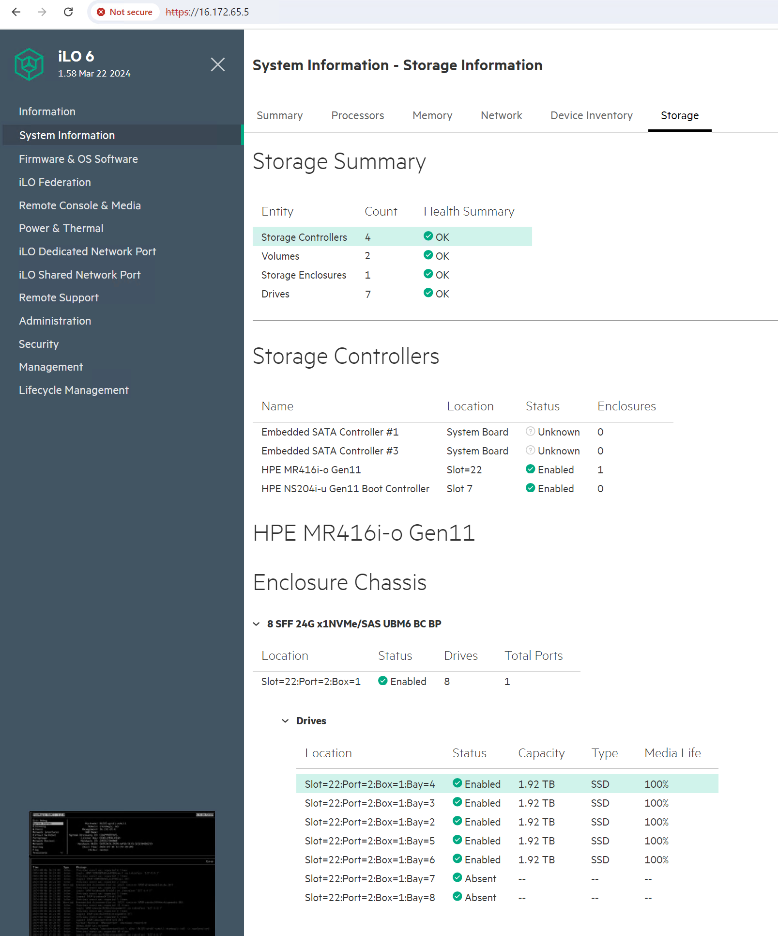778x936 pixels.
Task: Open Information in the sidebar
Action: (x=47, y=112)
